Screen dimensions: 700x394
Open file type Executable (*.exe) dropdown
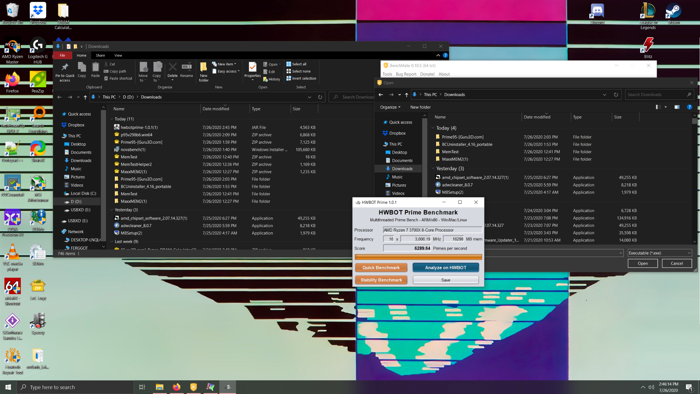[660, 253]
